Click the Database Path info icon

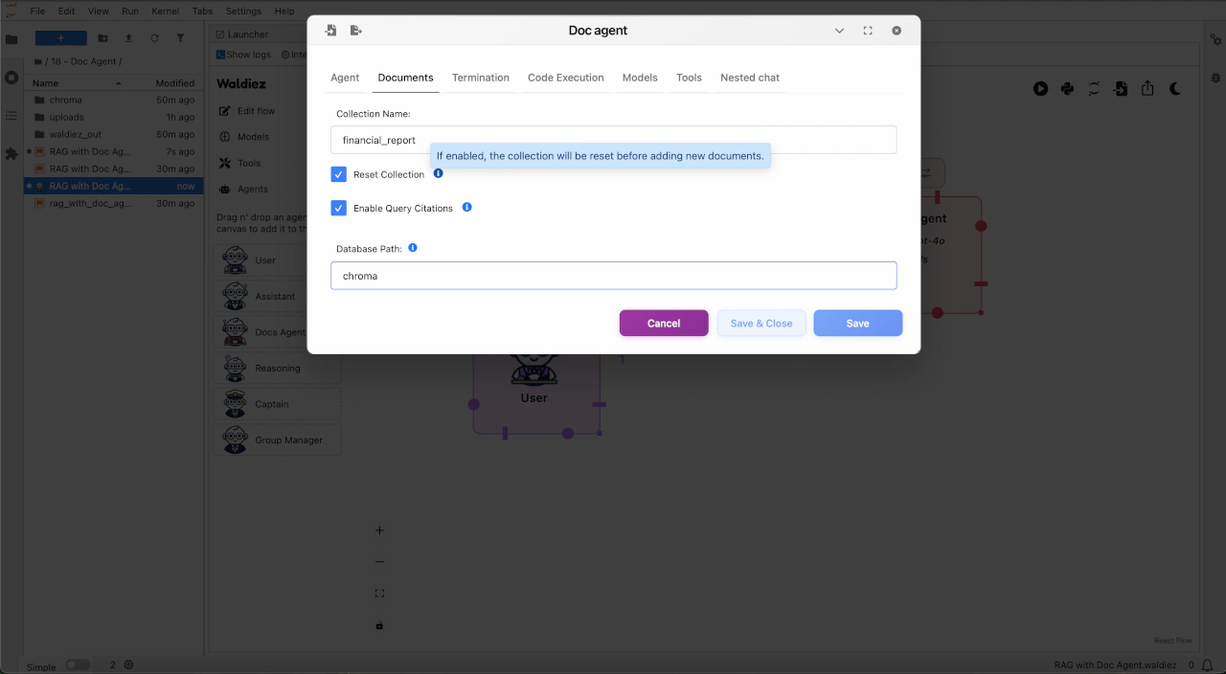413,248
